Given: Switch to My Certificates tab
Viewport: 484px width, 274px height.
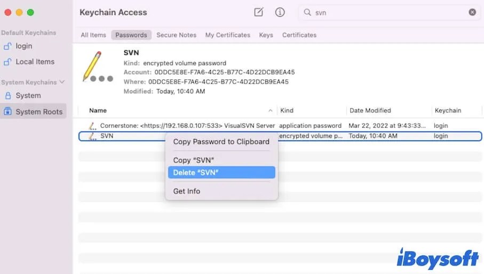Looking at the screenshot, I should click(x=228, y=35).
